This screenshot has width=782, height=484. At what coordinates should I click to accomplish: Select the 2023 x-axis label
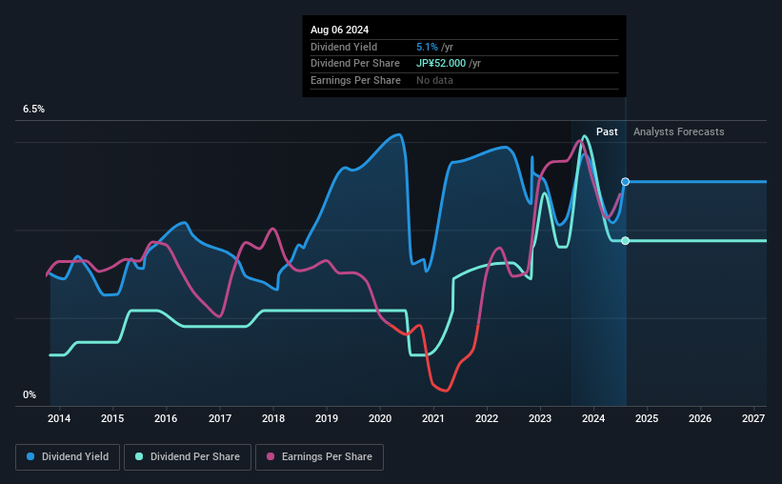[x=540, y=418]
